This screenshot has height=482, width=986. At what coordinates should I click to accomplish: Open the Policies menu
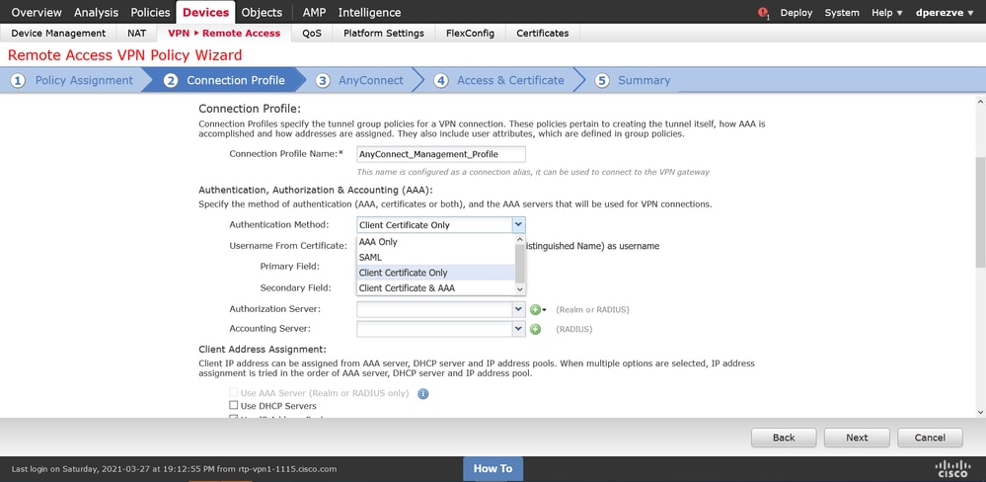(x=150, y=13)
